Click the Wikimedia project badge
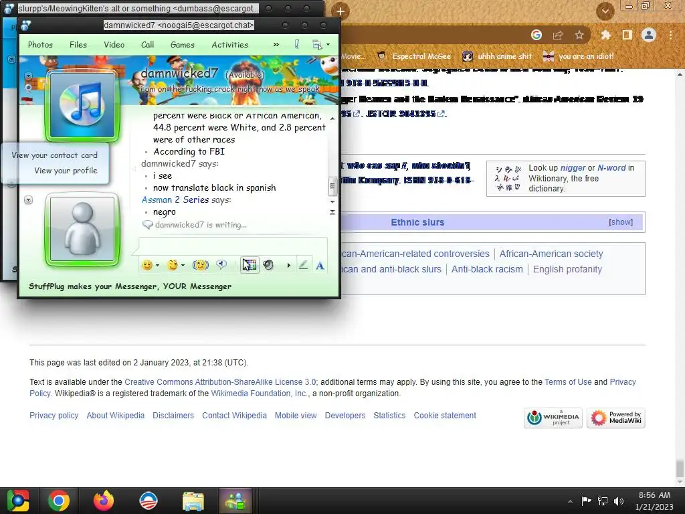The height and width of the screenshot is (514, 685). pyautogui.click(x=553, y=418)
